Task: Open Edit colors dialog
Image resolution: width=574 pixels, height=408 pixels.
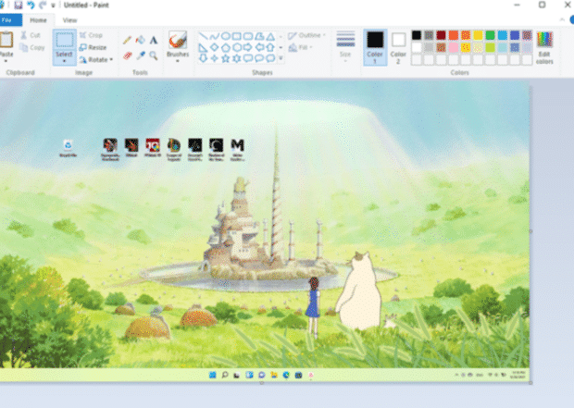Action: pyautogui.click(x=544, y=47)
